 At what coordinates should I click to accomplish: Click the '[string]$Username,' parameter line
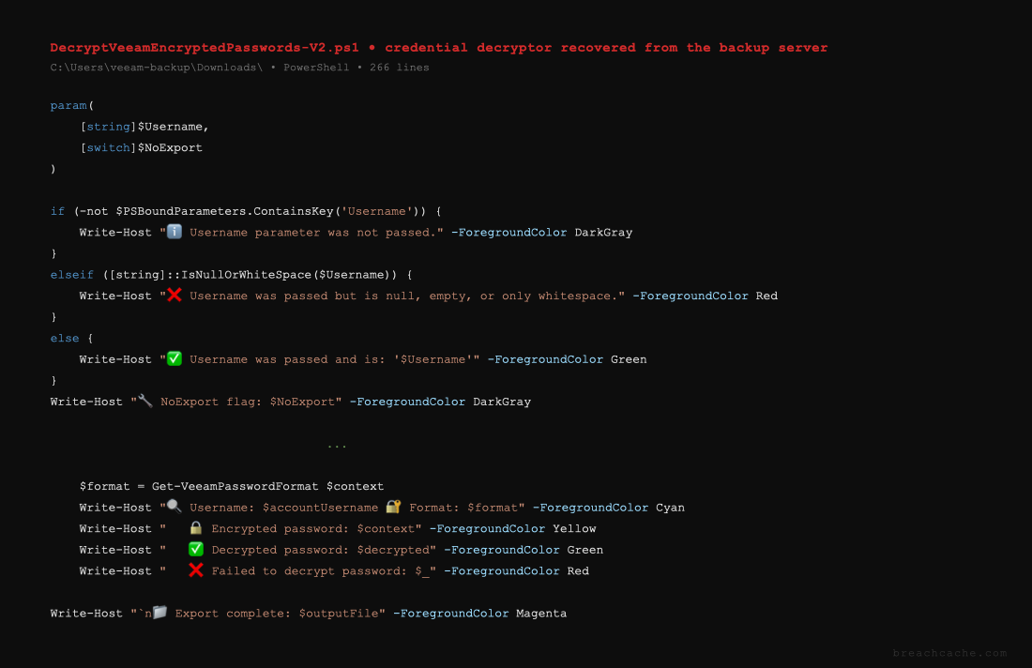click(x=144, y=127)
